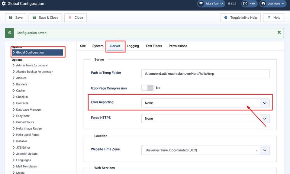Expand the Force HTTPS dropdown
The width and height of the screenshot is (290, 174).
click(x=205, y=119)
